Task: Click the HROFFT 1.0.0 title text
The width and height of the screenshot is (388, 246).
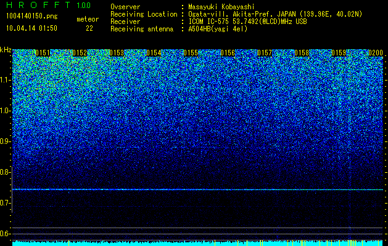Action: tap(49, 5)
